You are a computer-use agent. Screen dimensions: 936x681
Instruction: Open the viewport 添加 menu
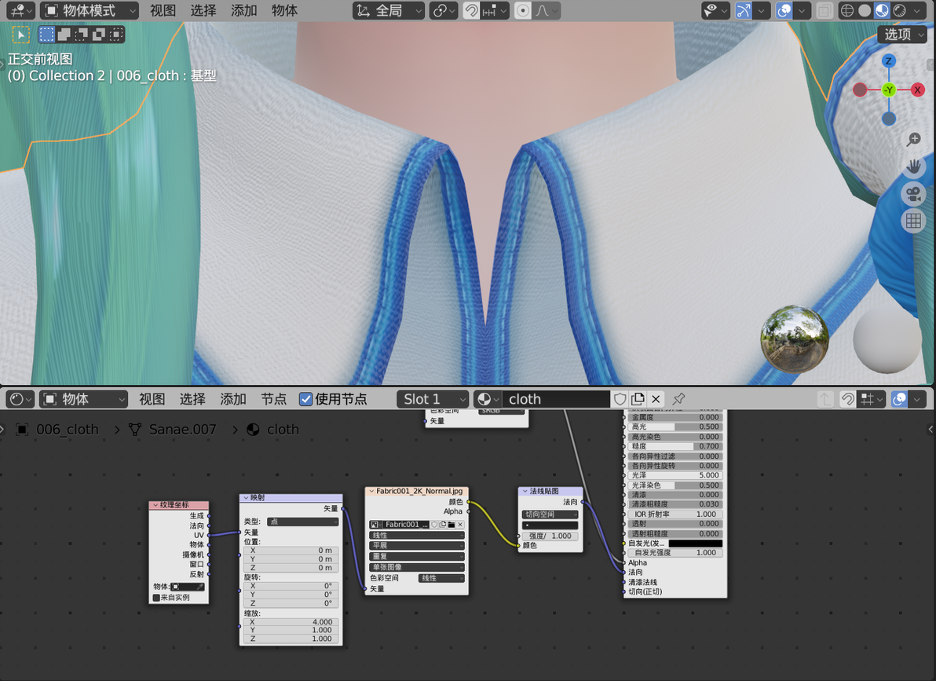point(243,10)
